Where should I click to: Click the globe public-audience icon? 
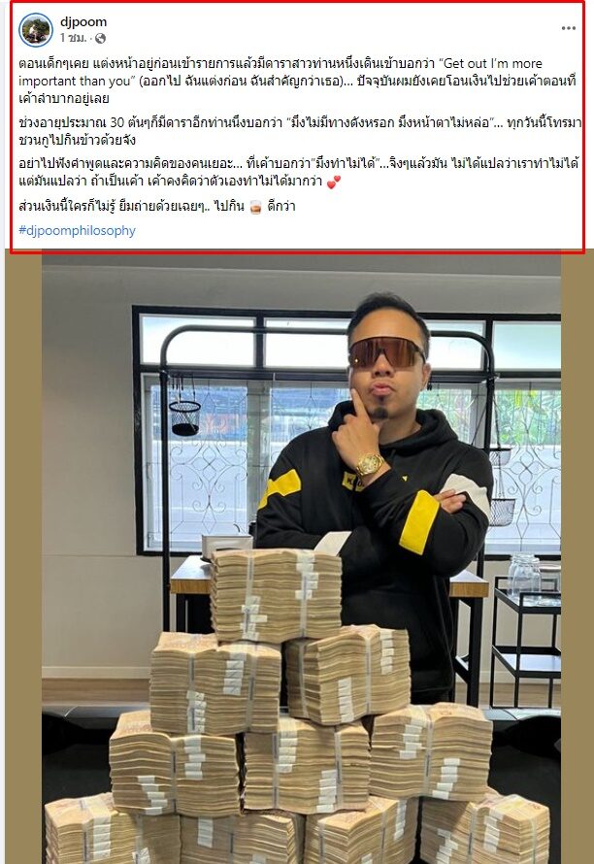tap(100, 38)
